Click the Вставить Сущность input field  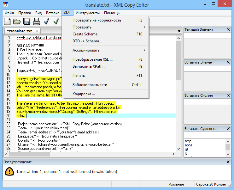point(207,135)
